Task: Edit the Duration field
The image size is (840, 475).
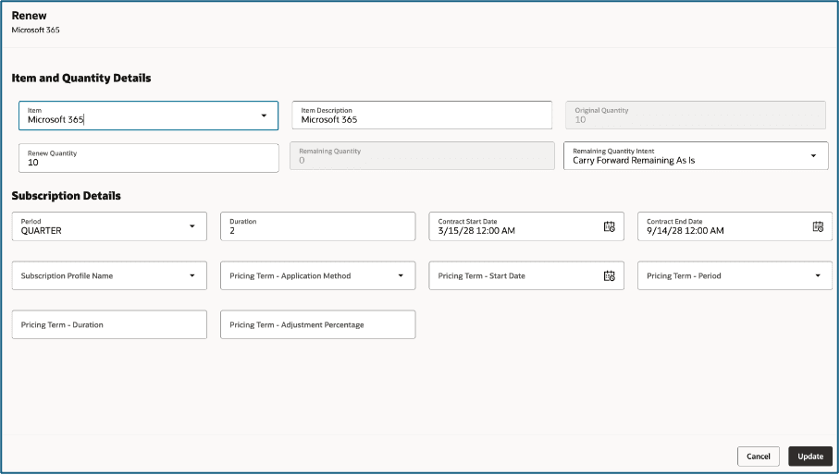Action: [317, 226]
